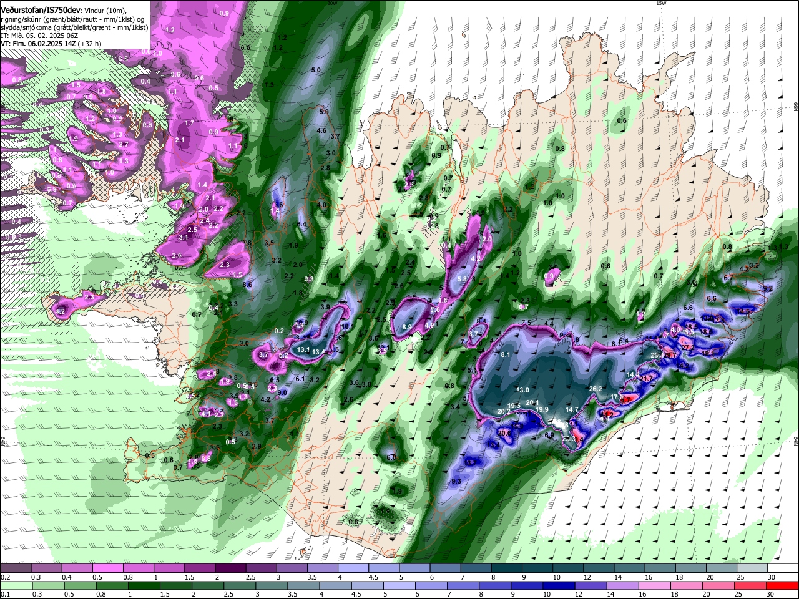Click the '13.0' precipitation value
799x599 pixels.
point(522,390)
